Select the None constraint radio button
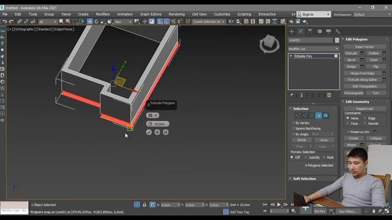Image resolution: width=392 pixels, height=220 pixels. [x=347, y=118]
